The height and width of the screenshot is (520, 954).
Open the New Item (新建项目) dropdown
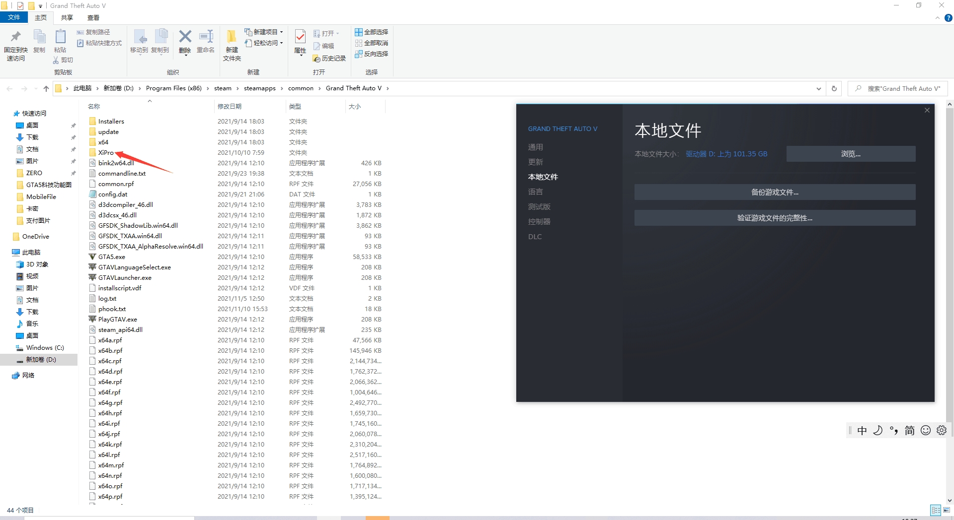(264, 32)
